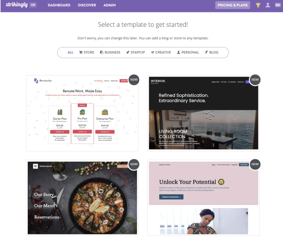Image resolution: width=283 pixels, height=238 pixels.
Task: Open the user profile icon
Action: click(x=268, y=5)
